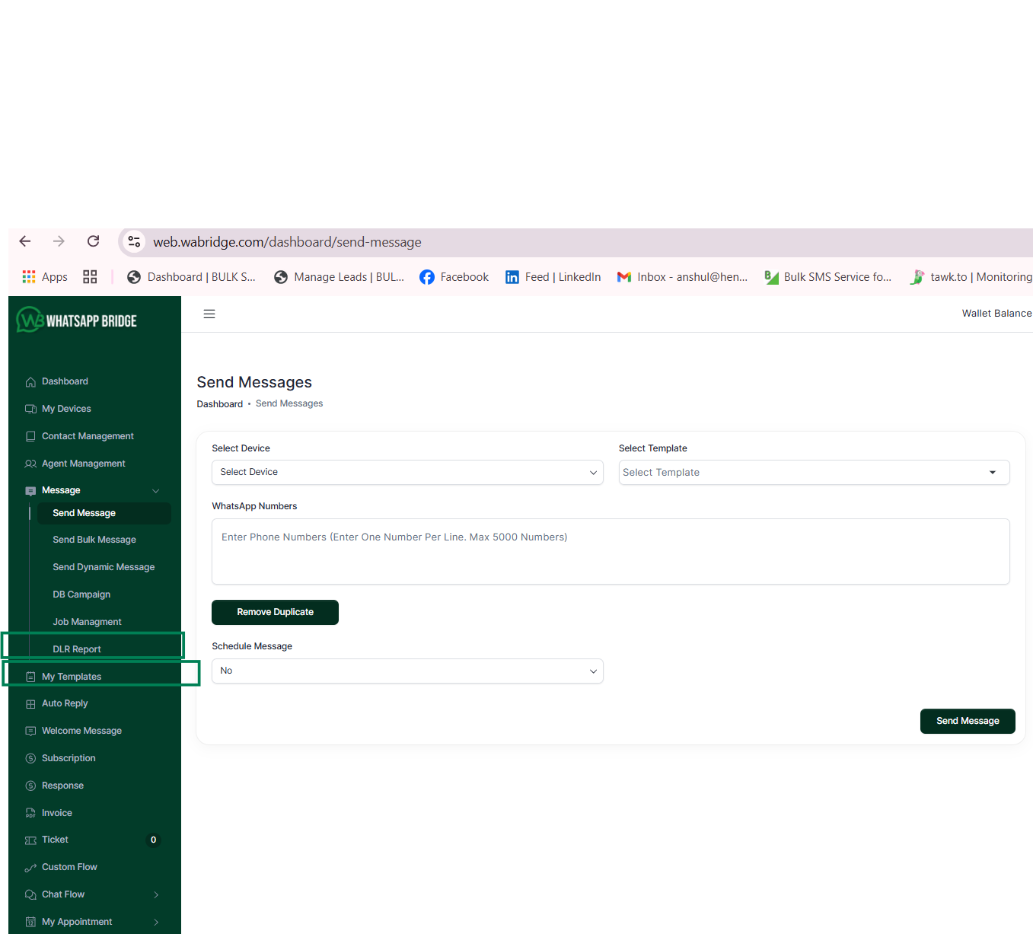The height and width of the screenshot is (934, 1033).
Task: Open Send Dynamic Message submenu item
Action: tap(104, 567)
